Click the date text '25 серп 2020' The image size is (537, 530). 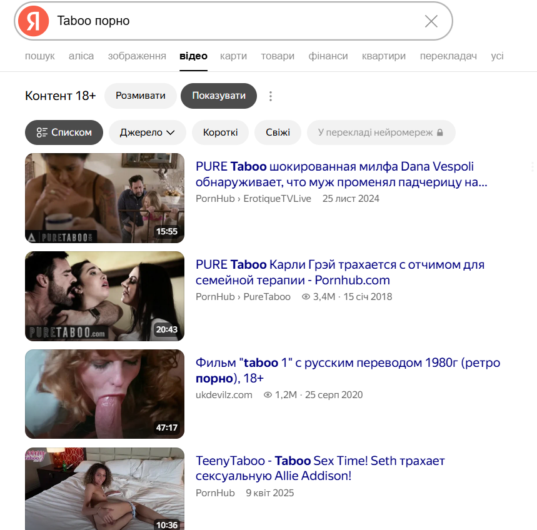(334, 395)
